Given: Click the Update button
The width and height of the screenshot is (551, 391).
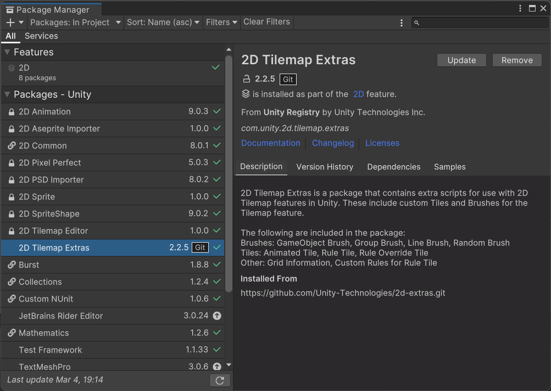Looking at the screenshot, I should click(461, 60).
